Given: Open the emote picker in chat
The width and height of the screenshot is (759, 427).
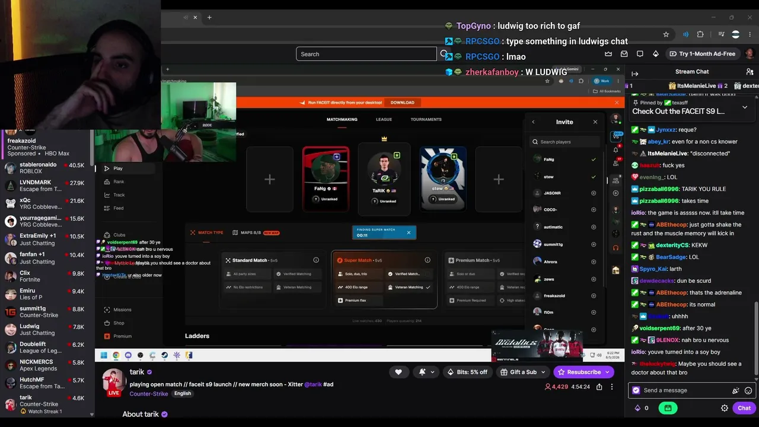Looking at the screenshot, I should (748, 391).
